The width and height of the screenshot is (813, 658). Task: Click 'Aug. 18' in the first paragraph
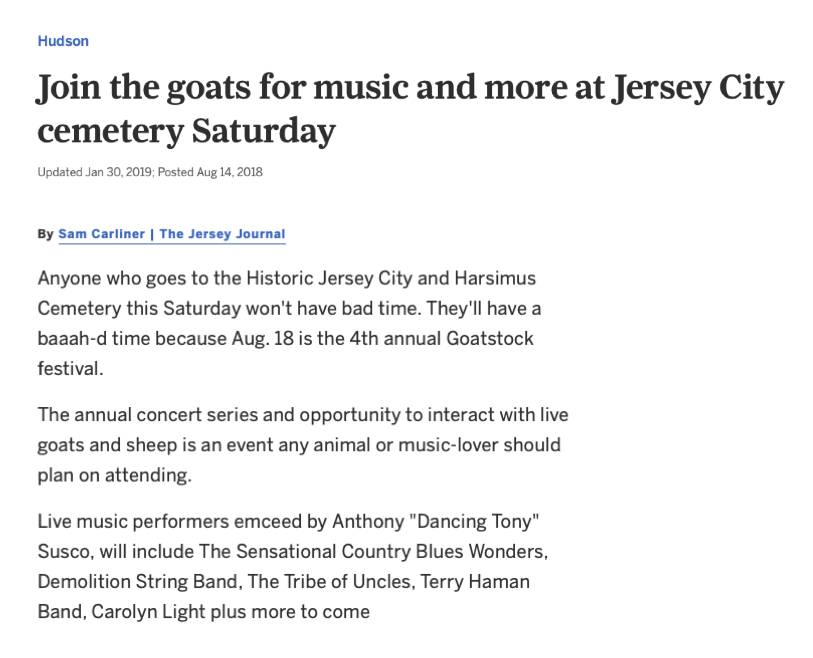click(262, 338)
